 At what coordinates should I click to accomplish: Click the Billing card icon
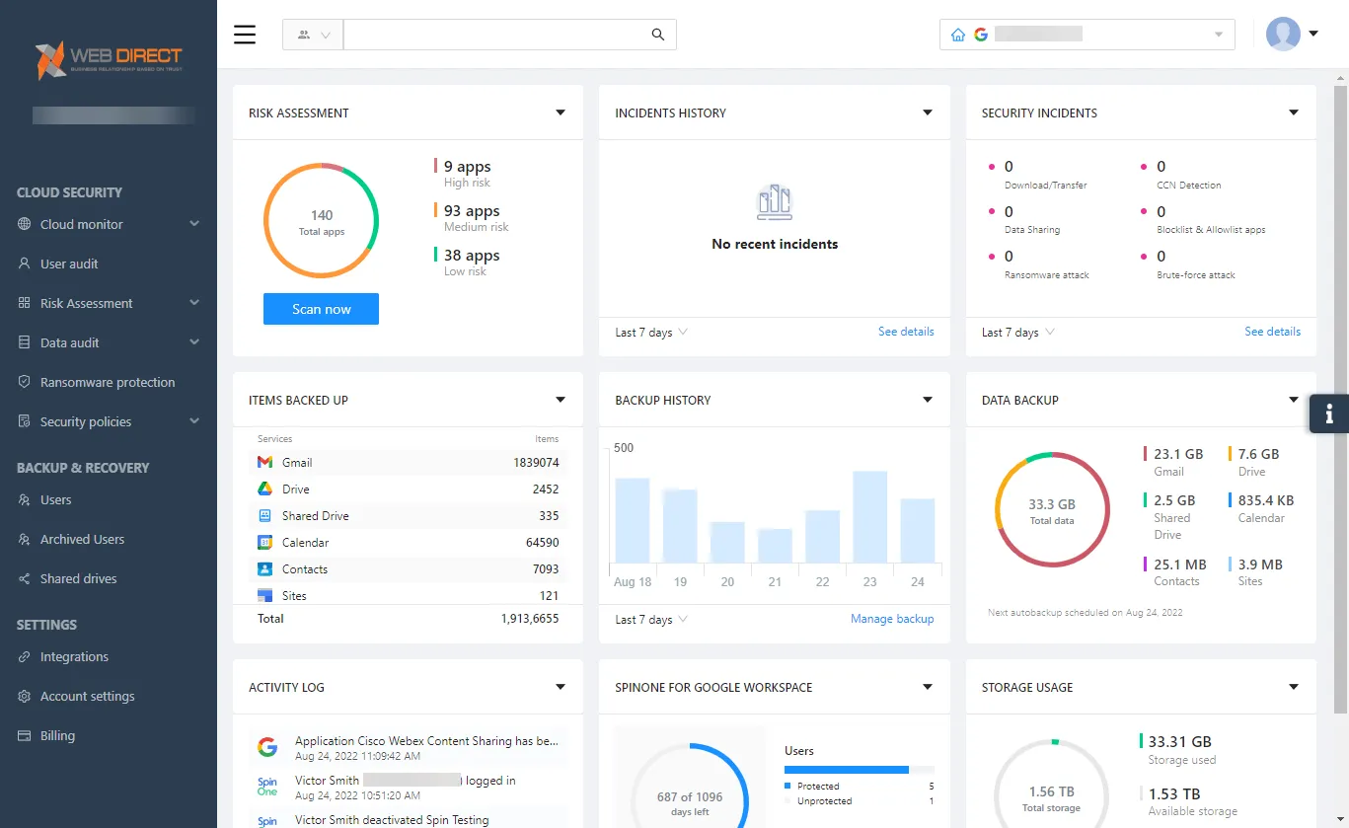tap(25, 735)
